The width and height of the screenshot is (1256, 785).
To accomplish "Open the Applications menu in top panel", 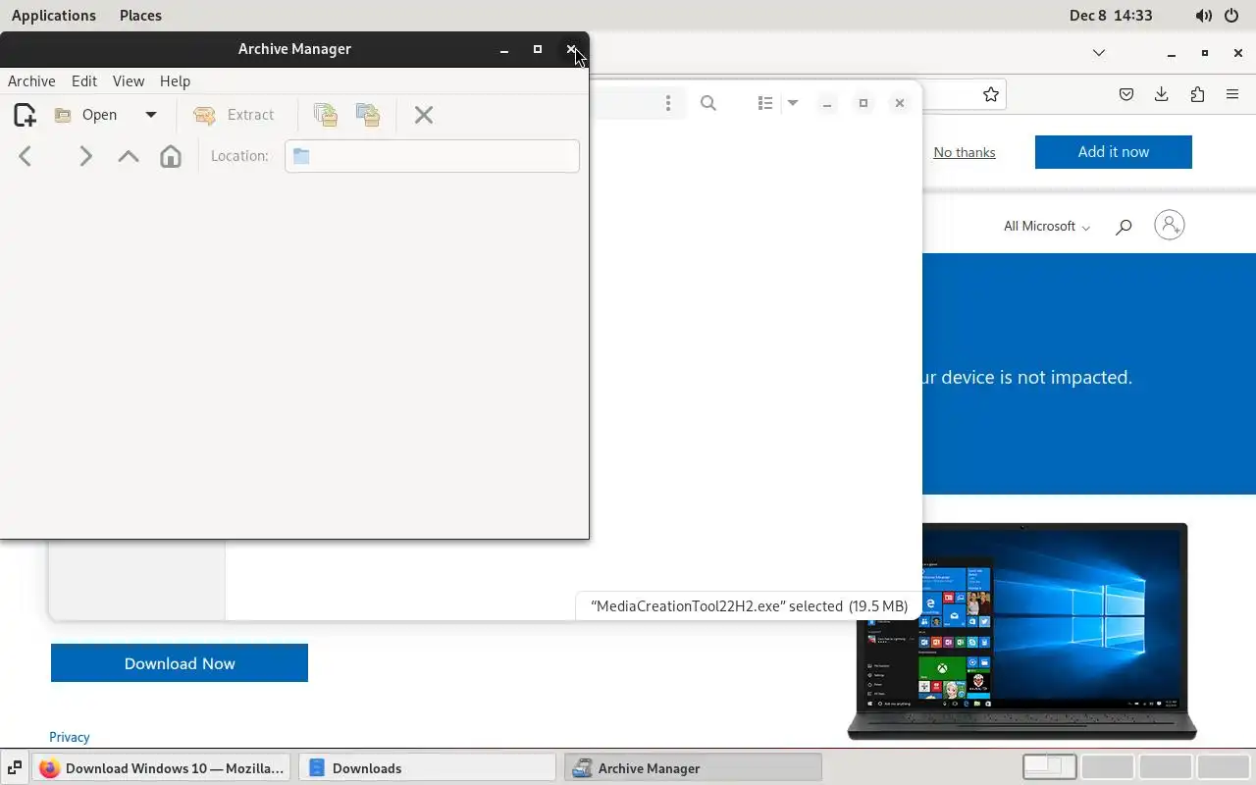I will click(x=54, y=16).
